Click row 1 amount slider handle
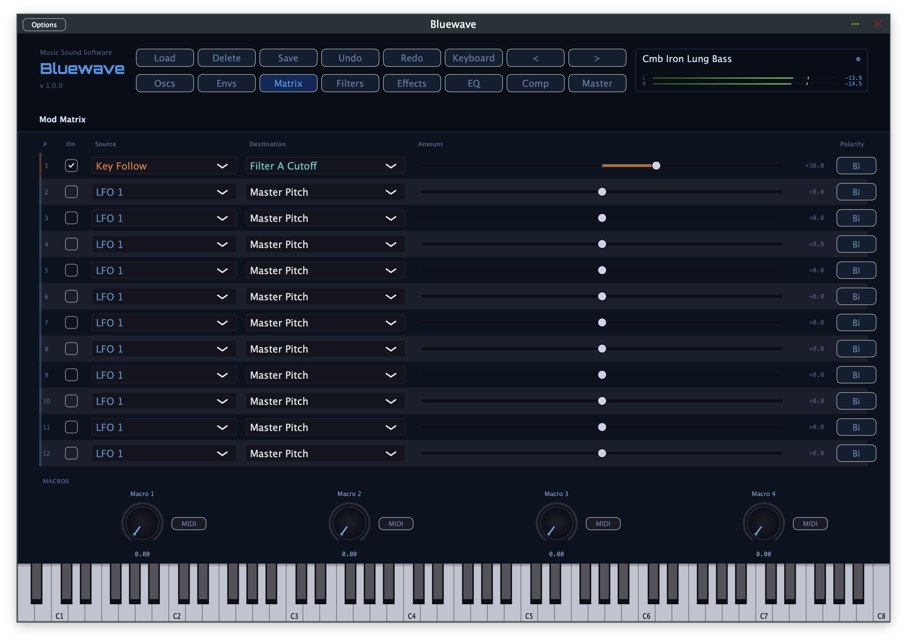The height and width of the screenshot is (642, 907). coord(656,166)
